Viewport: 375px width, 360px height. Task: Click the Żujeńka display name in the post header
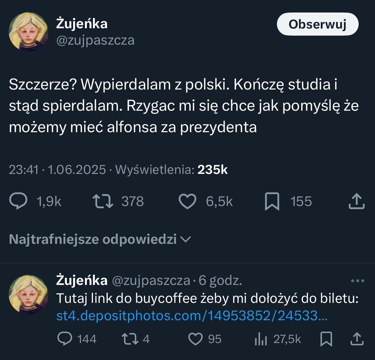pos(82,24)
